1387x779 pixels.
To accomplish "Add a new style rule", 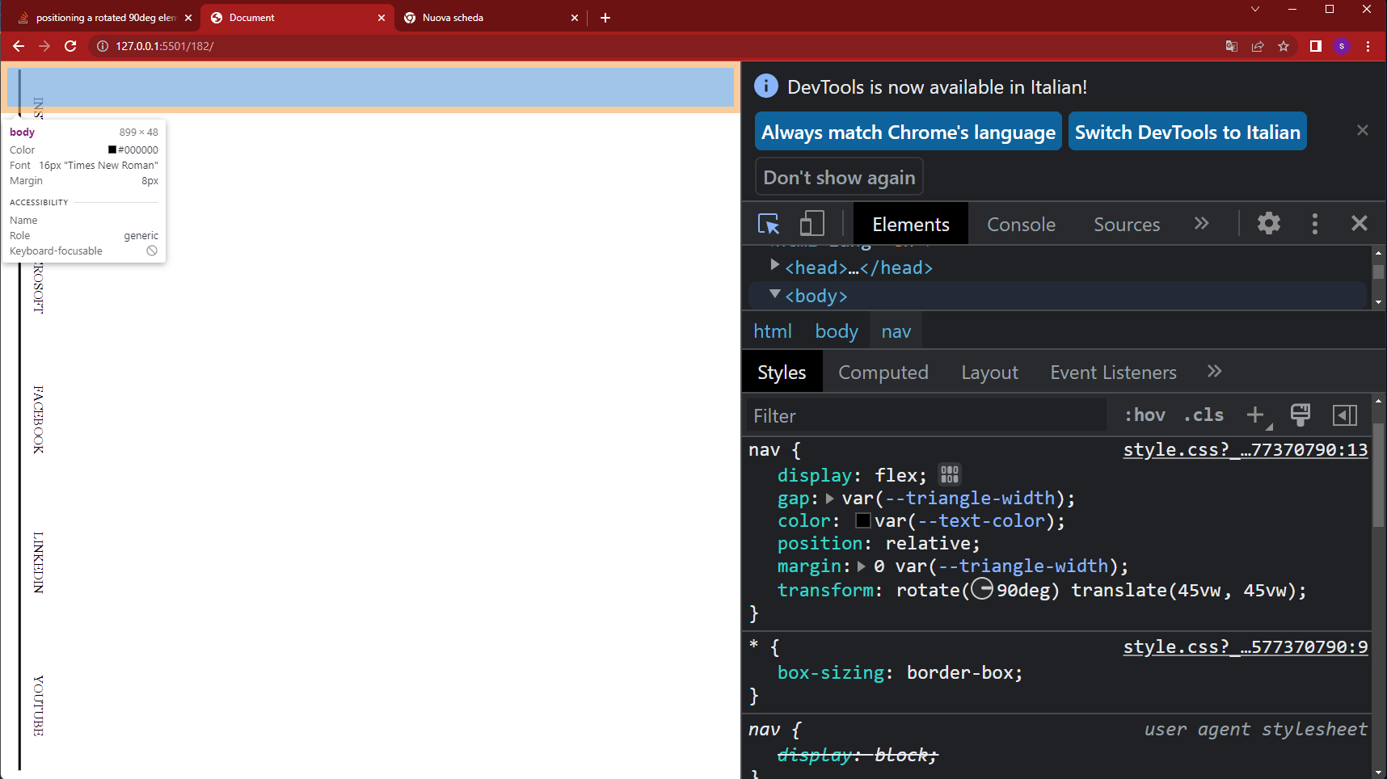I will (1255, 415).
